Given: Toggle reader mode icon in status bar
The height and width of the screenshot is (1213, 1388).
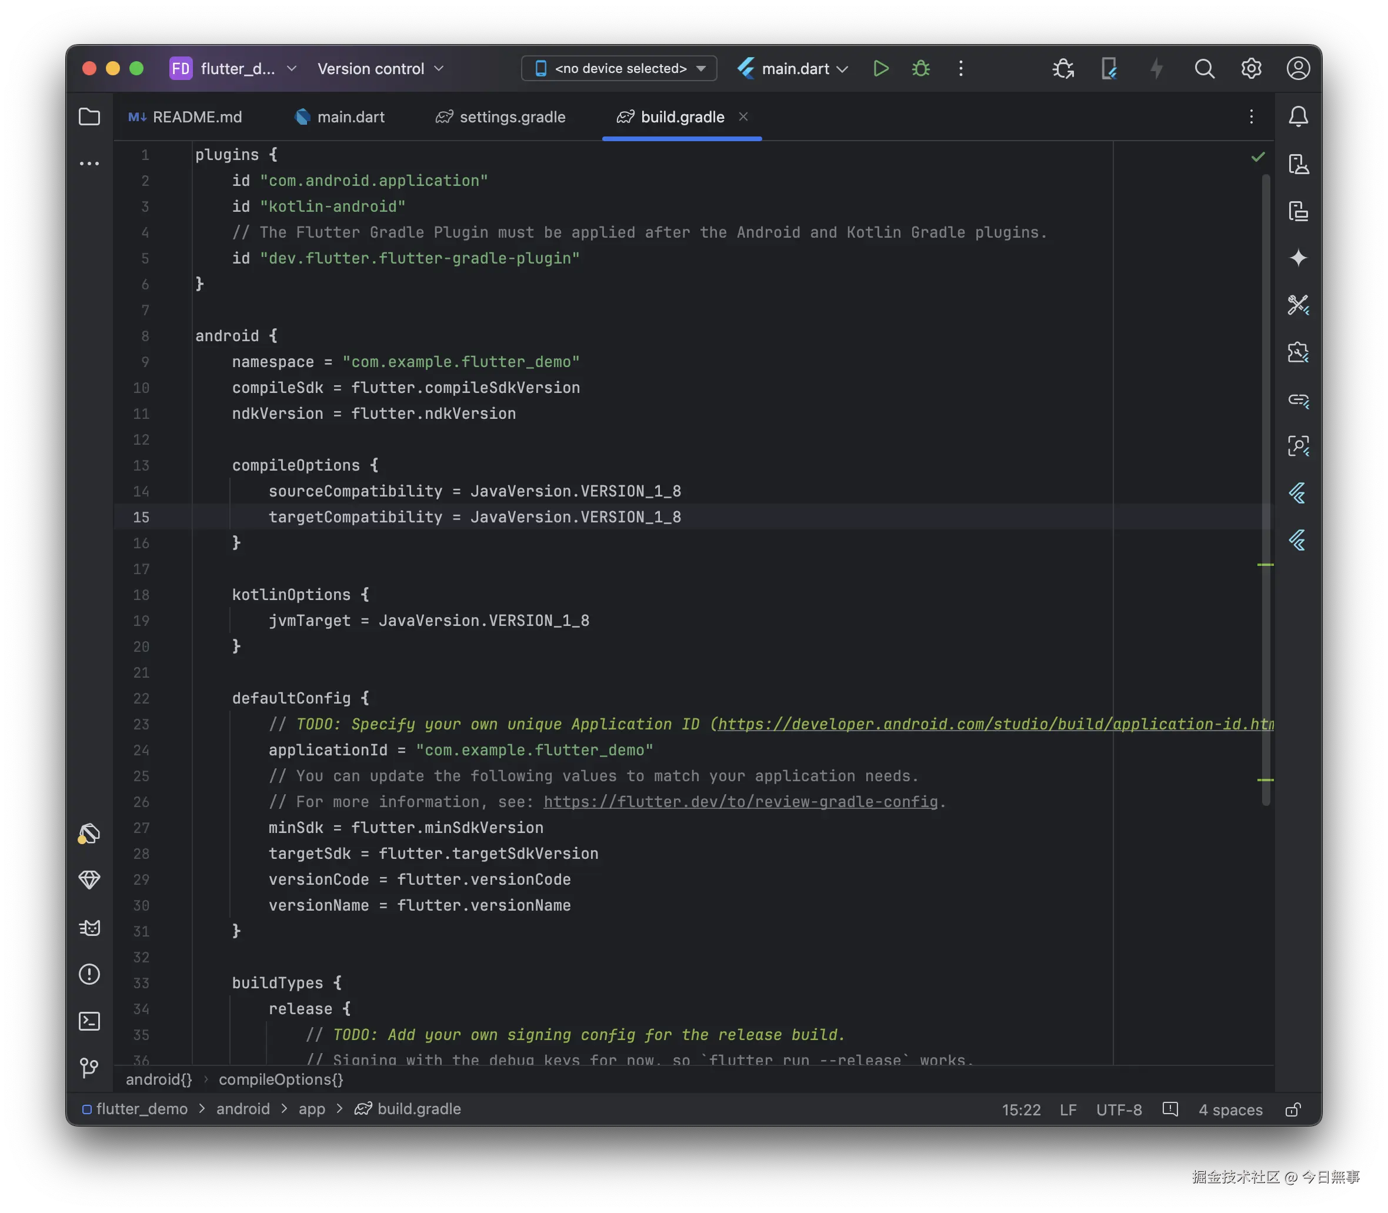Looking at the screenshot, I should [x=1170, y=1109].
